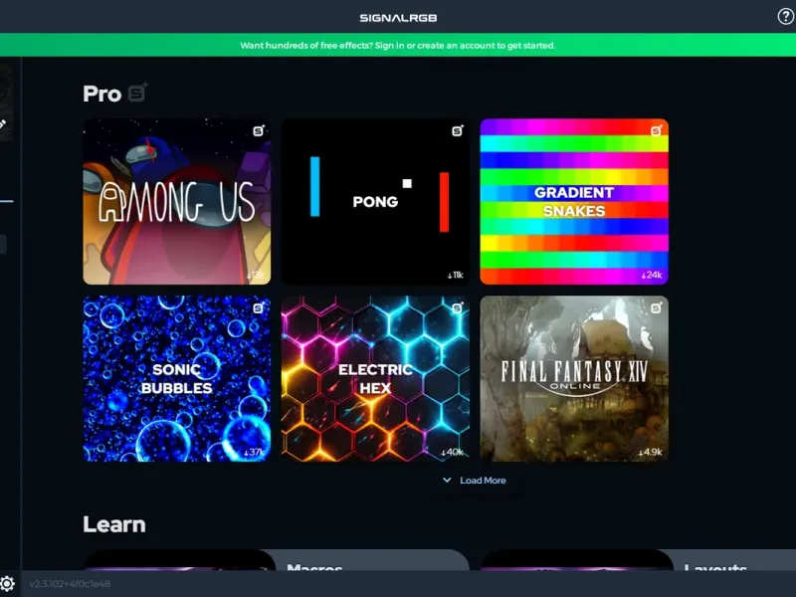Open settings gear icon
Viewport: 796px width, 597px height.
pyautogui.click(x=7, y=584)
